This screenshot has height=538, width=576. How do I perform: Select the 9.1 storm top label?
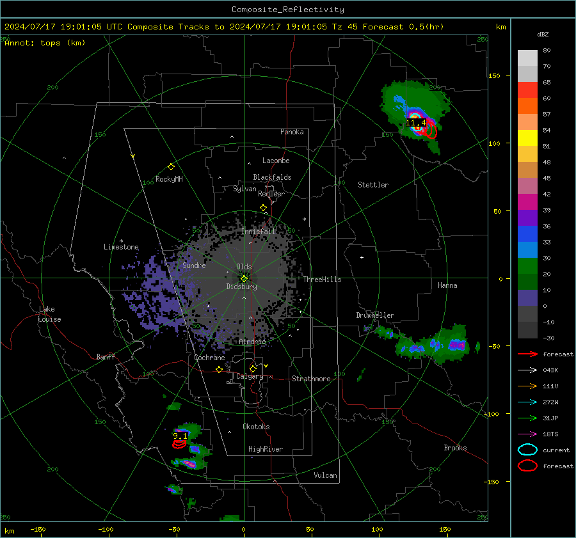(x=180, y=436)
